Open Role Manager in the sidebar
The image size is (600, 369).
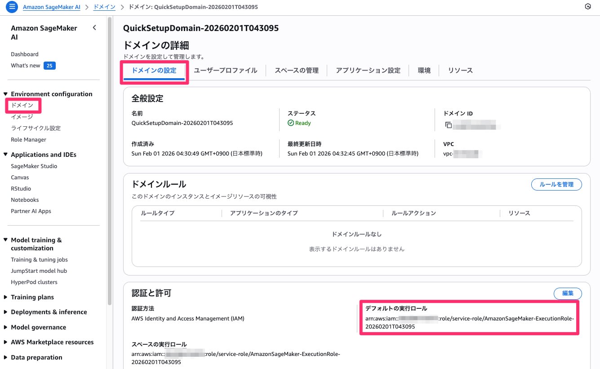pyautogui.click(x=29, y=140)
